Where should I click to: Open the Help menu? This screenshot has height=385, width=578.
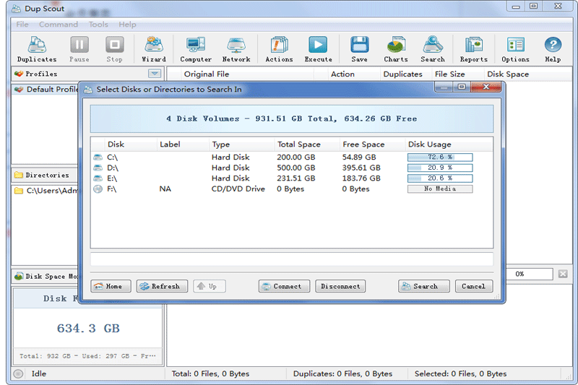point(127,25)
